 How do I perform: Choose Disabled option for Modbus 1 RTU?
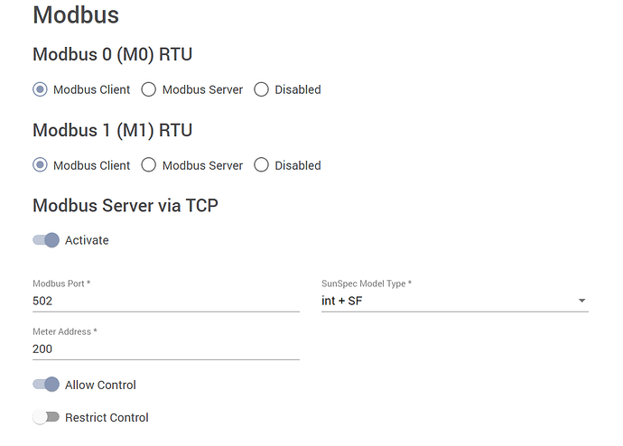coord(262,165)
